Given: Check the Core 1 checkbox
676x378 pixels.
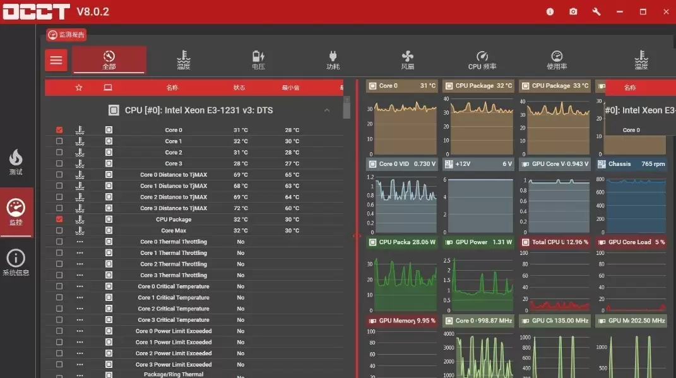Looking at the screenshot, I should click(59, 141).
